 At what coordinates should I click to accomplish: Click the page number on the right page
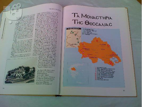tap(124, 90)
